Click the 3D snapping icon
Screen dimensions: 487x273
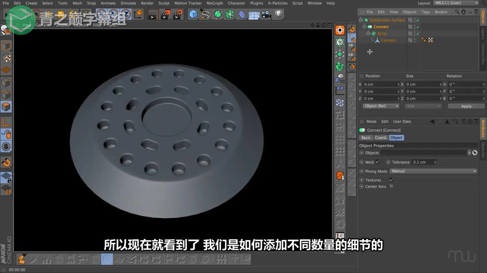(x=352, y=47)
